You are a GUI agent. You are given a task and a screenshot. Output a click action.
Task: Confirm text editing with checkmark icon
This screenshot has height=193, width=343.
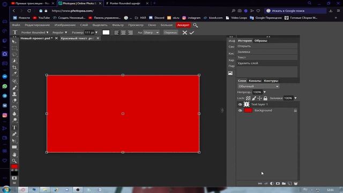192,33
